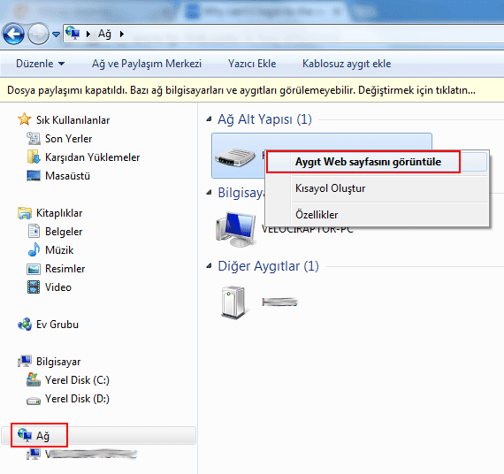Expand the arrow before Ağ in address bar
Image resolution: width=504 pixels, height=474 pixels.
pyautogui.click(x=88, y=34)
